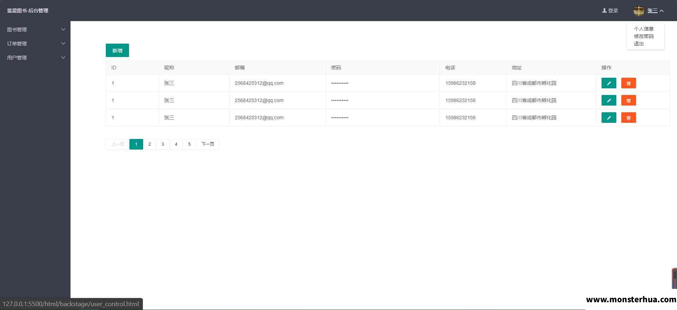The height and width of the screenshot is (310, 677).
Task: Expand the 订单管理 sidebar menu
Action: click(x=35, y=44)
